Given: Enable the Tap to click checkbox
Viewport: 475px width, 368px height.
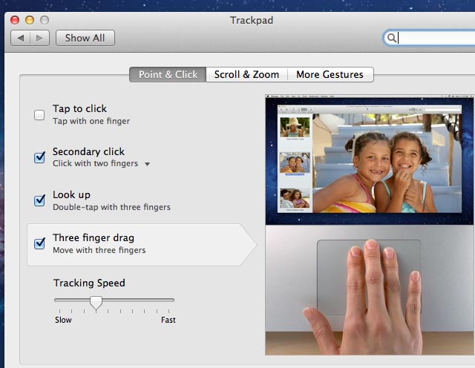Looking at the screenshot, I should pos(39,115).
